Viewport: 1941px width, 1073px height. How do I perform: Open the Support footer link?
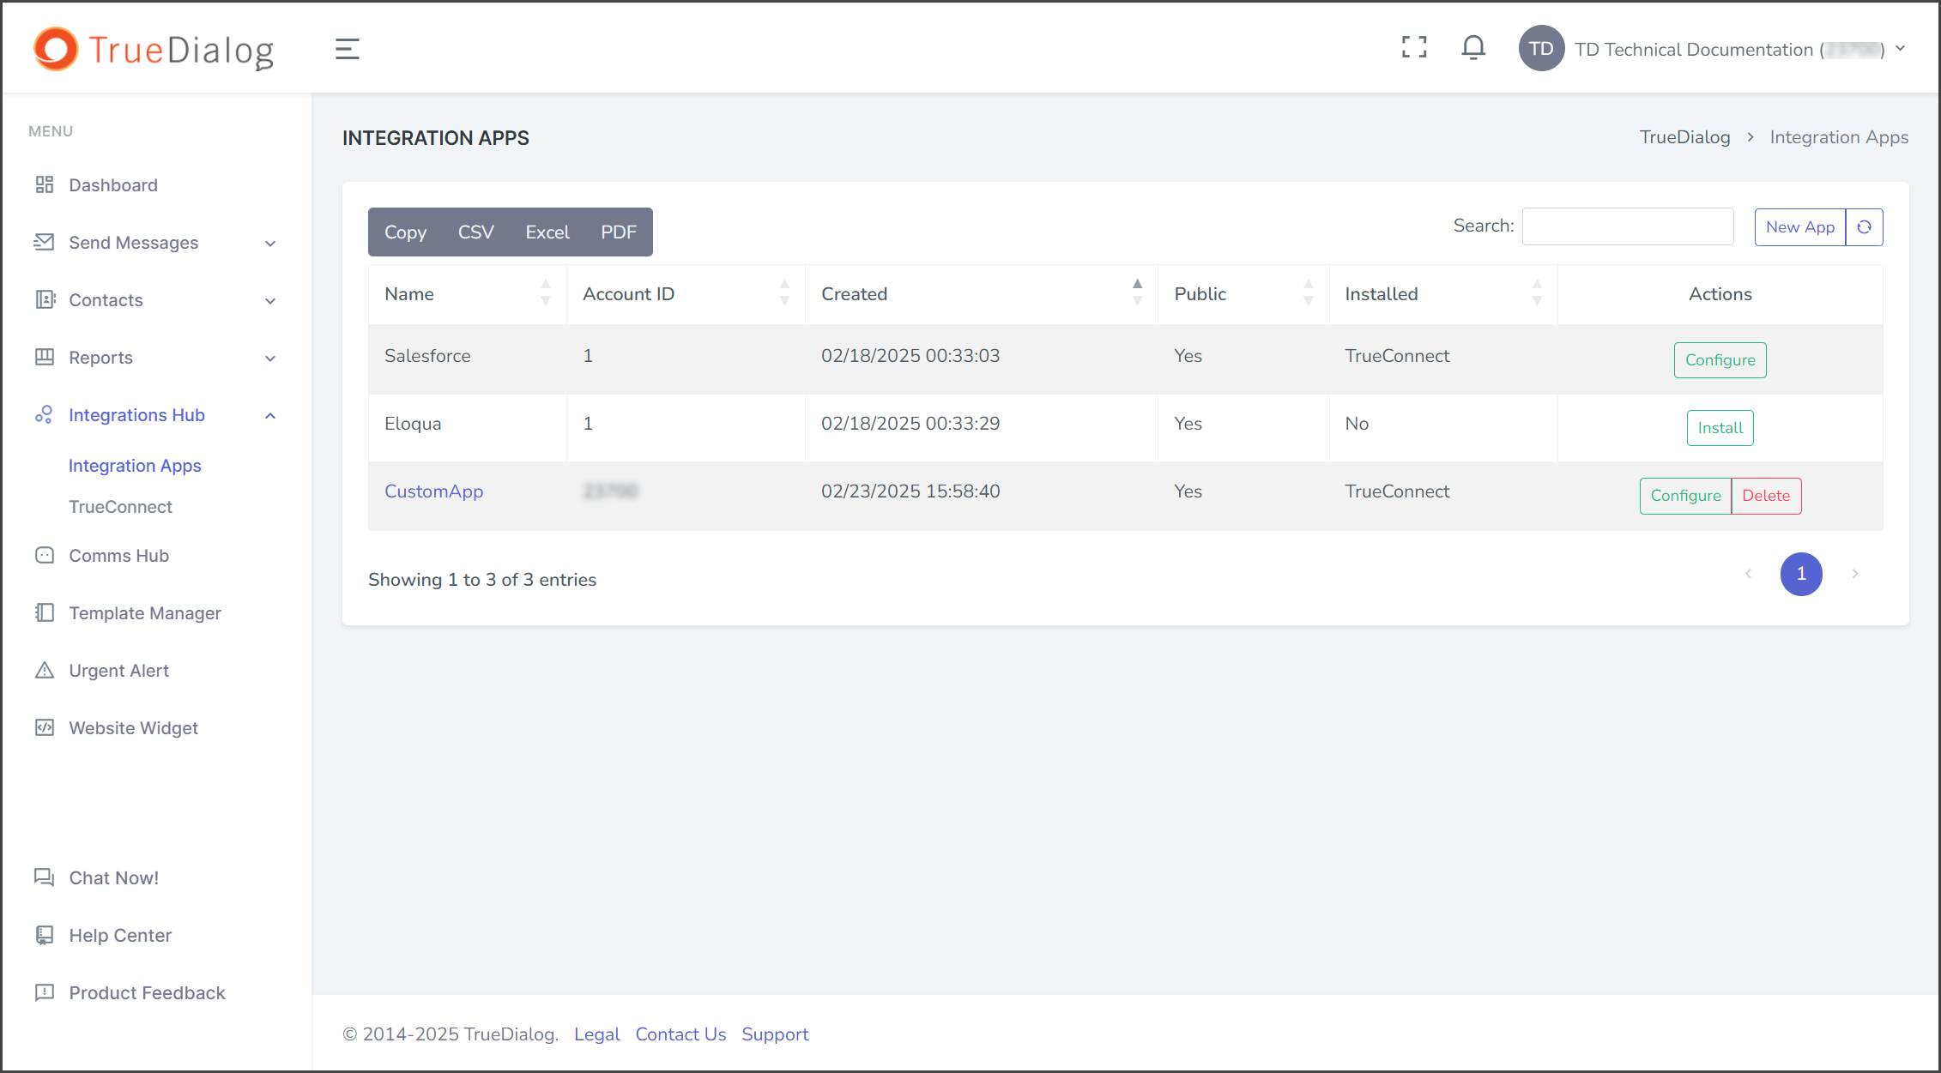(775, 1034)
